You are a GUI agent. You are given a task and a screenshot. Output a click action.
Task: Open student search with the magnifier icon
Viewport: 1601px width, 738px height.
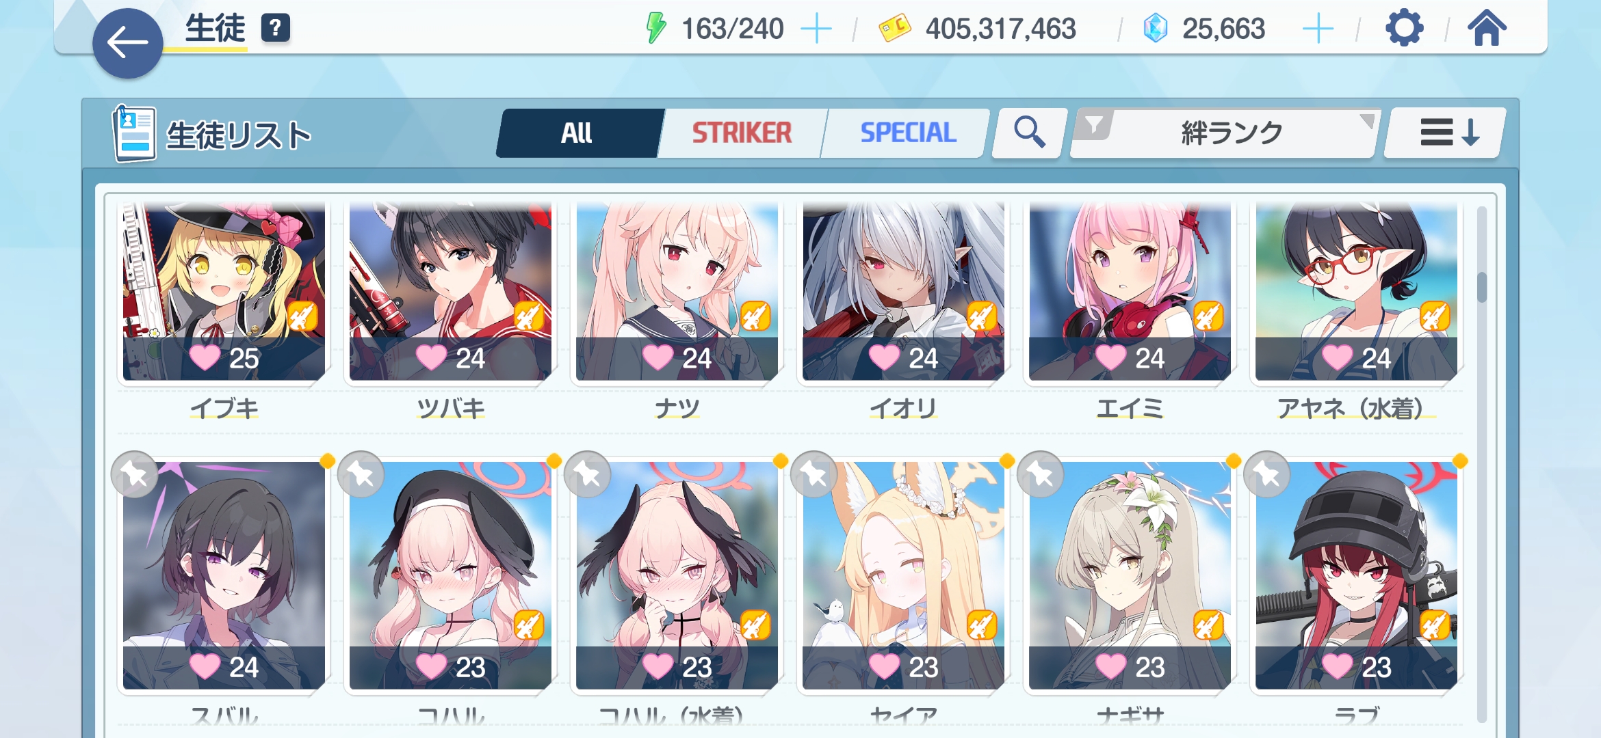click(1029, 133)
